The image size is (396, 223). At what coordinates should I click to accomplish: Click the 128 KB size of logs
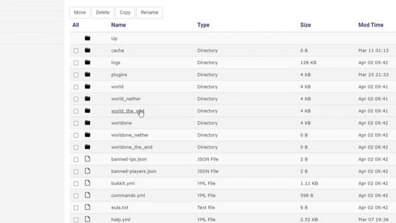click(x=308, y=63)
